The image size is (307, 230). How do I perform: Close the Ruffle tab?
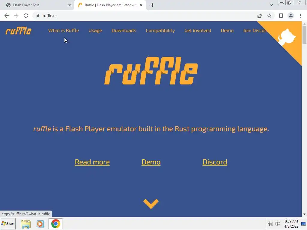[141, 5]
